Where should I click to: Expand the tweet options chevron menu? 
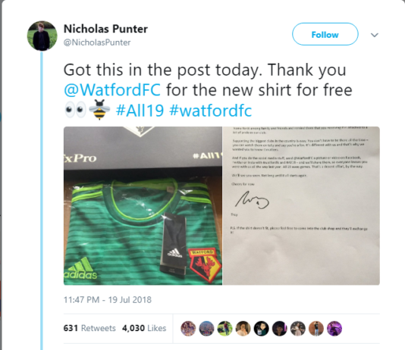click(375, 35)
